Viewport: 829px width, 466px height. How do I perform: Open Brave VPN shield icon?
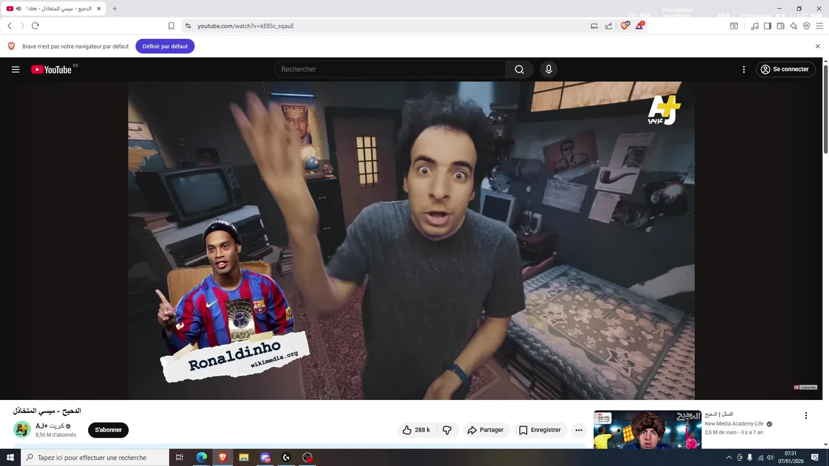coord(806,26)
